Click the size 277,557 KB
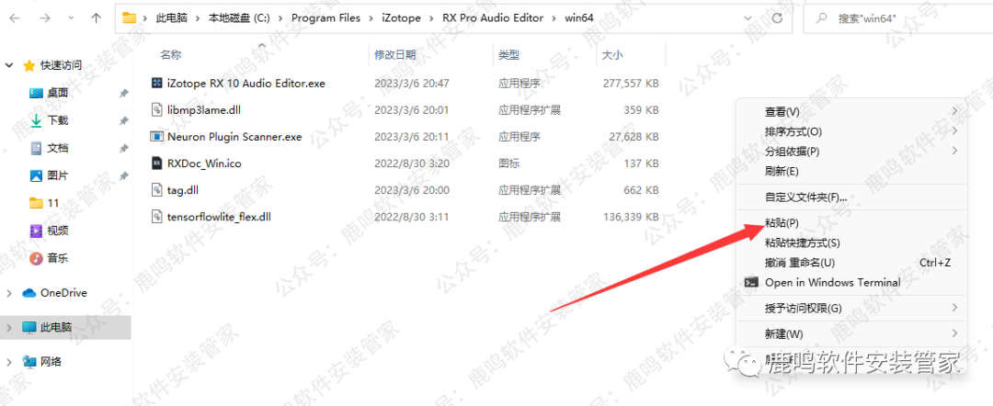The image size is (993, 406). [631, 83]
